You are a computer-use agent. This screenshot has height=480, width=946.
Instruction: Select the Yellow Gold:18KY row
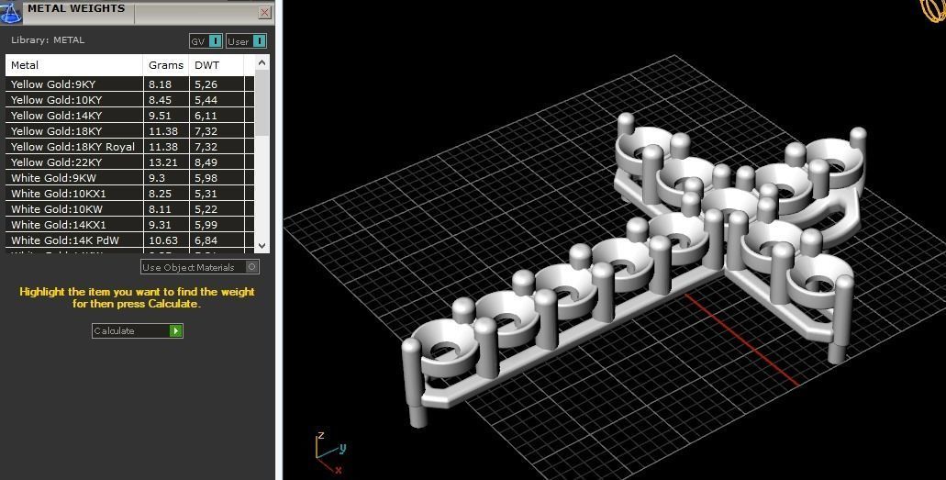[x=129, y=131]
